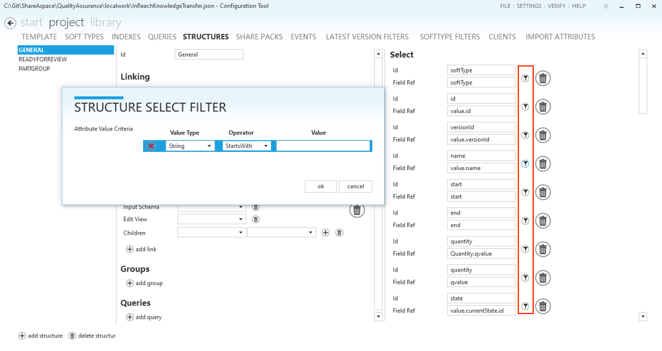Screen dimensions: 662x351
Task: Open the Operator StartsWith dropdown
Action: (x=247, y=146)
